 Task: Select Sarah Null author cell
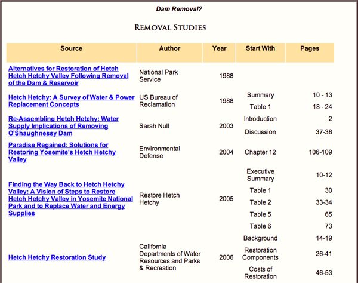(x=155, y=126)
